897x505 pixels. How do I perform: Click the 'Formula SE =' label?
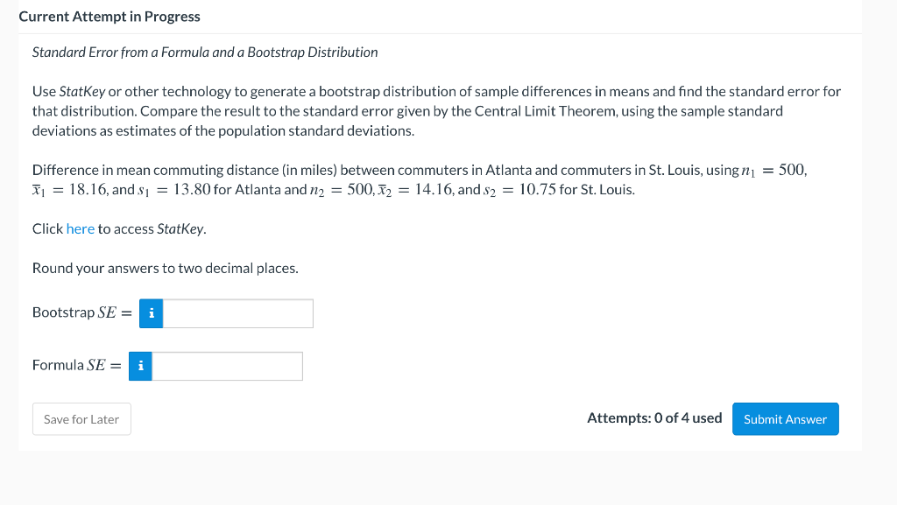pos(77,365)
